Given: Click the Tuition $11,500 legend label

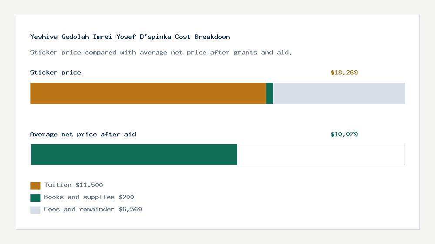Looking at the screenshot, I should click(74, 185).
